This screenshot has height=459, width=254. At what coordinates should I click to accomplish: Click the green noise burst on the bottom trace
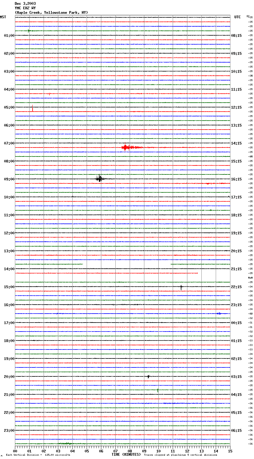[x=66, y=443]
